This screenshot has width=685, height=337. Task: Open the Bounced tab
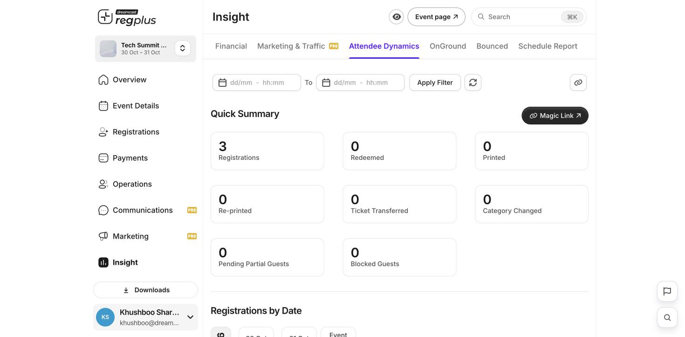(x=492, y=46)
